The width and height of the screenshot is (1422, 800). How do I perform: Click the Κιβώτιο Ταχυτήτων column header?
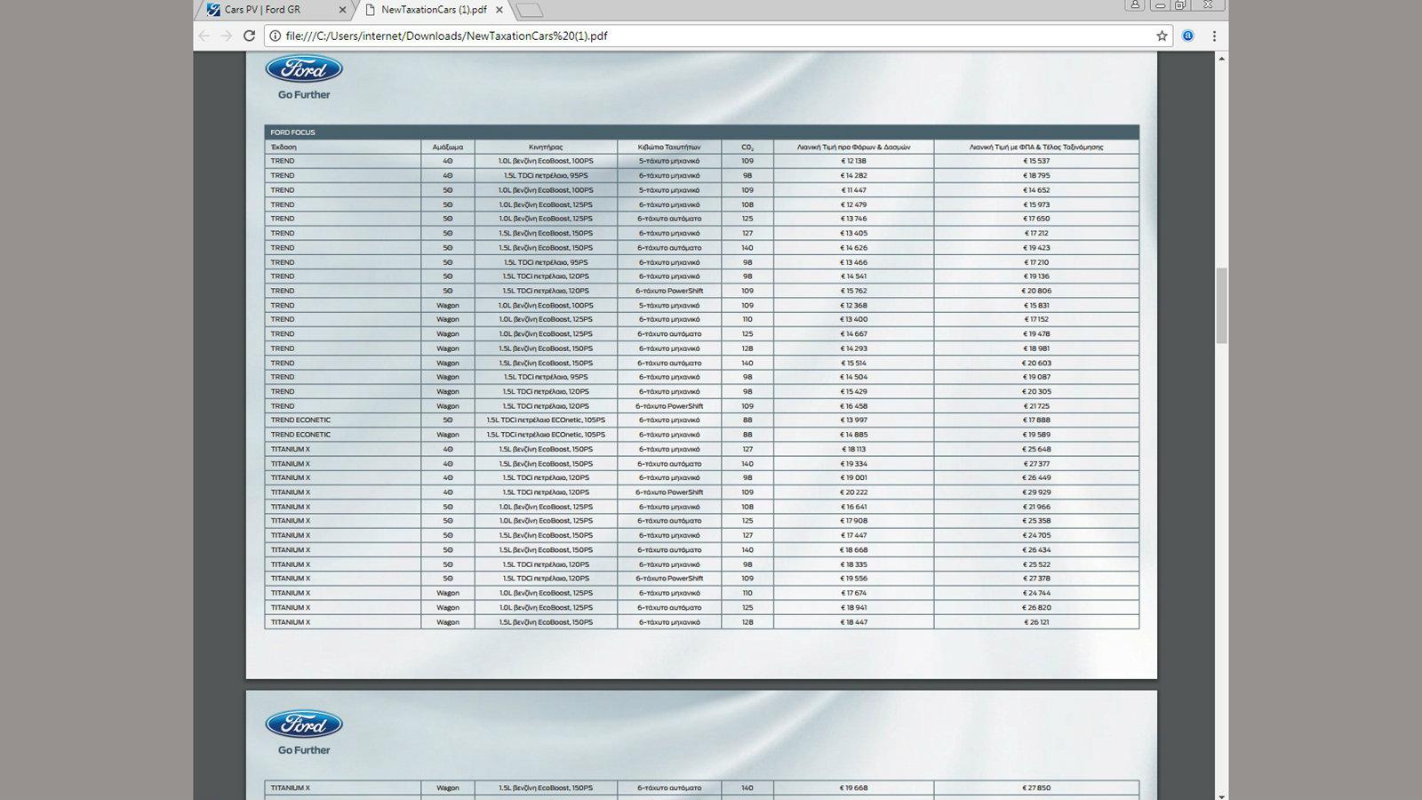(x=669, y=147)
